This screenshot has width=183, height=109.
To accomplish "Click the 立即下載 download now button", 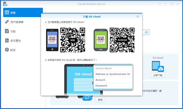I will [158, 75].
